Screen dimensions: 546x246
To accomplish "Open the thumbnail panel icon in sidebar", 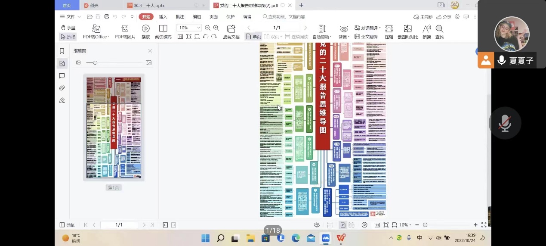I will pyautogui.click(x=62, y=63).
